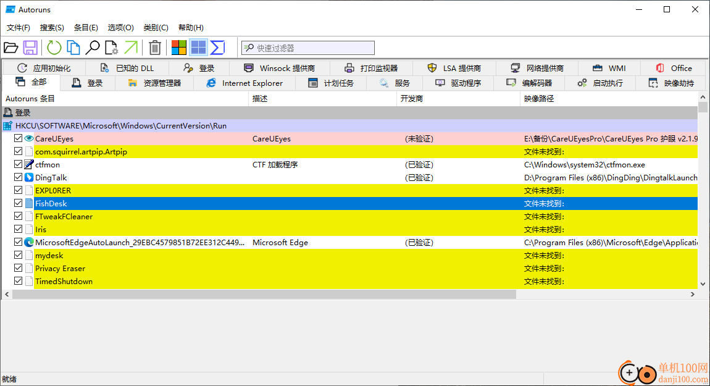
Task: Click the ctfmon notepad icon
Action: tap(29, 164)
